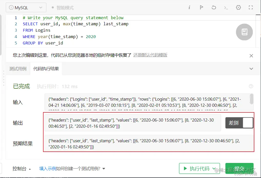Click the 输出 result box
The image size is (261, 178).
coord(133,123)
